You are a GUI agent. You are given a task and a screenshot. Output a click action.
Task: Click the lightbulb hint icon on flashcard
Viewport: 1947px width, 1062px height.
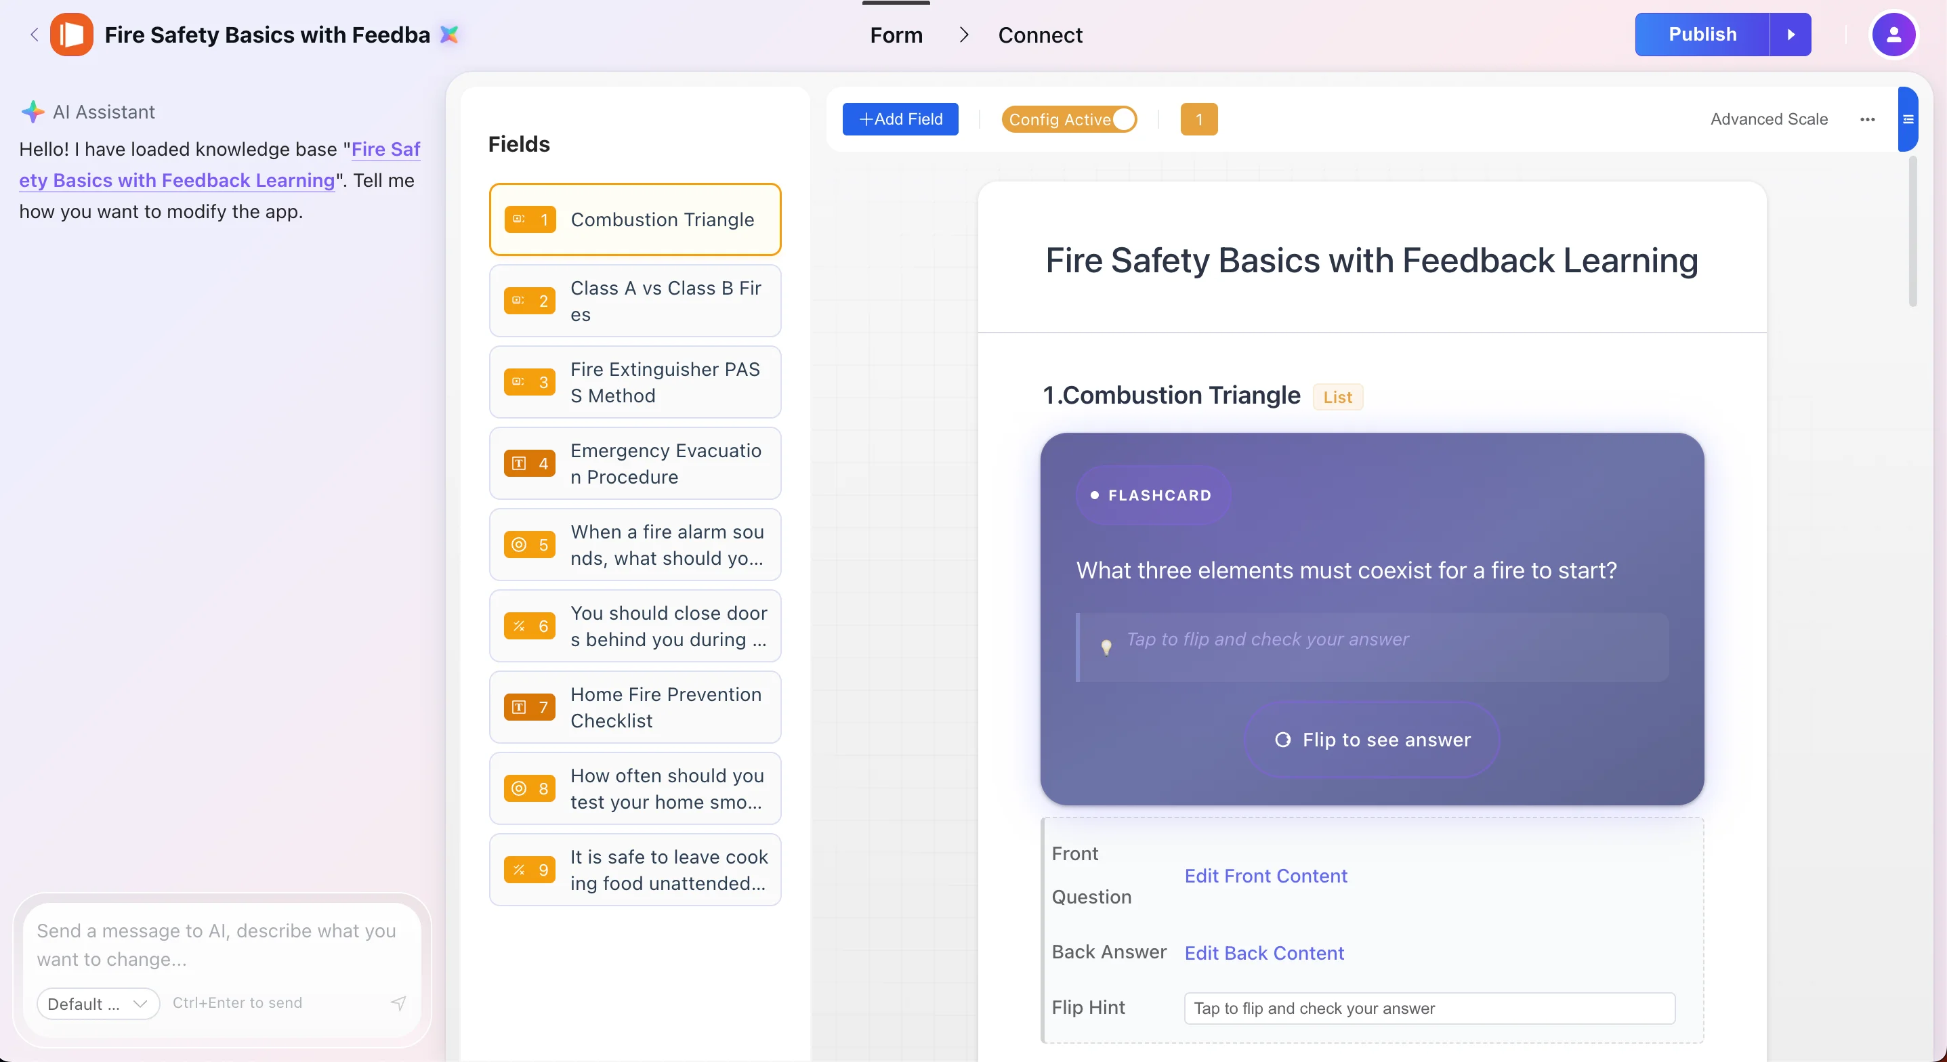coord(1106,647)
